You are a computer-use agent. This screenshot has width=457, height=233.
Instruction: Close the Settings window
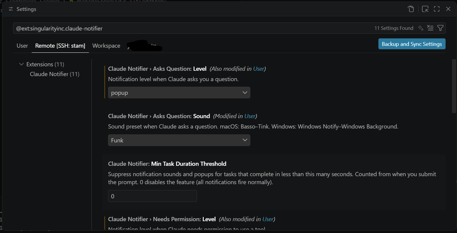[x=448, y=9]
